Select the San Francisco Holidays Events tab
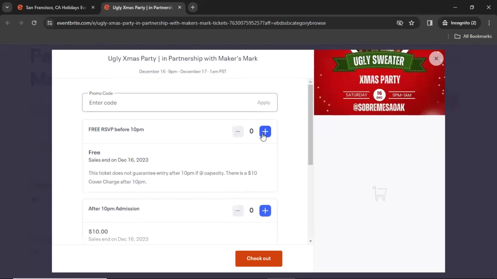This screenshot has width=497, height=279. pyautogui.click(x=56, y=7)
